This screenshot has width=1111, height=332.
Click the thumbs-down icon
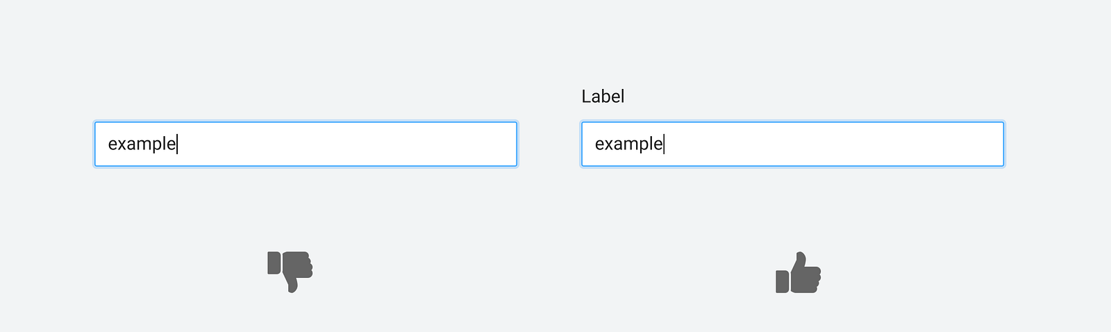tap(290, 270)
